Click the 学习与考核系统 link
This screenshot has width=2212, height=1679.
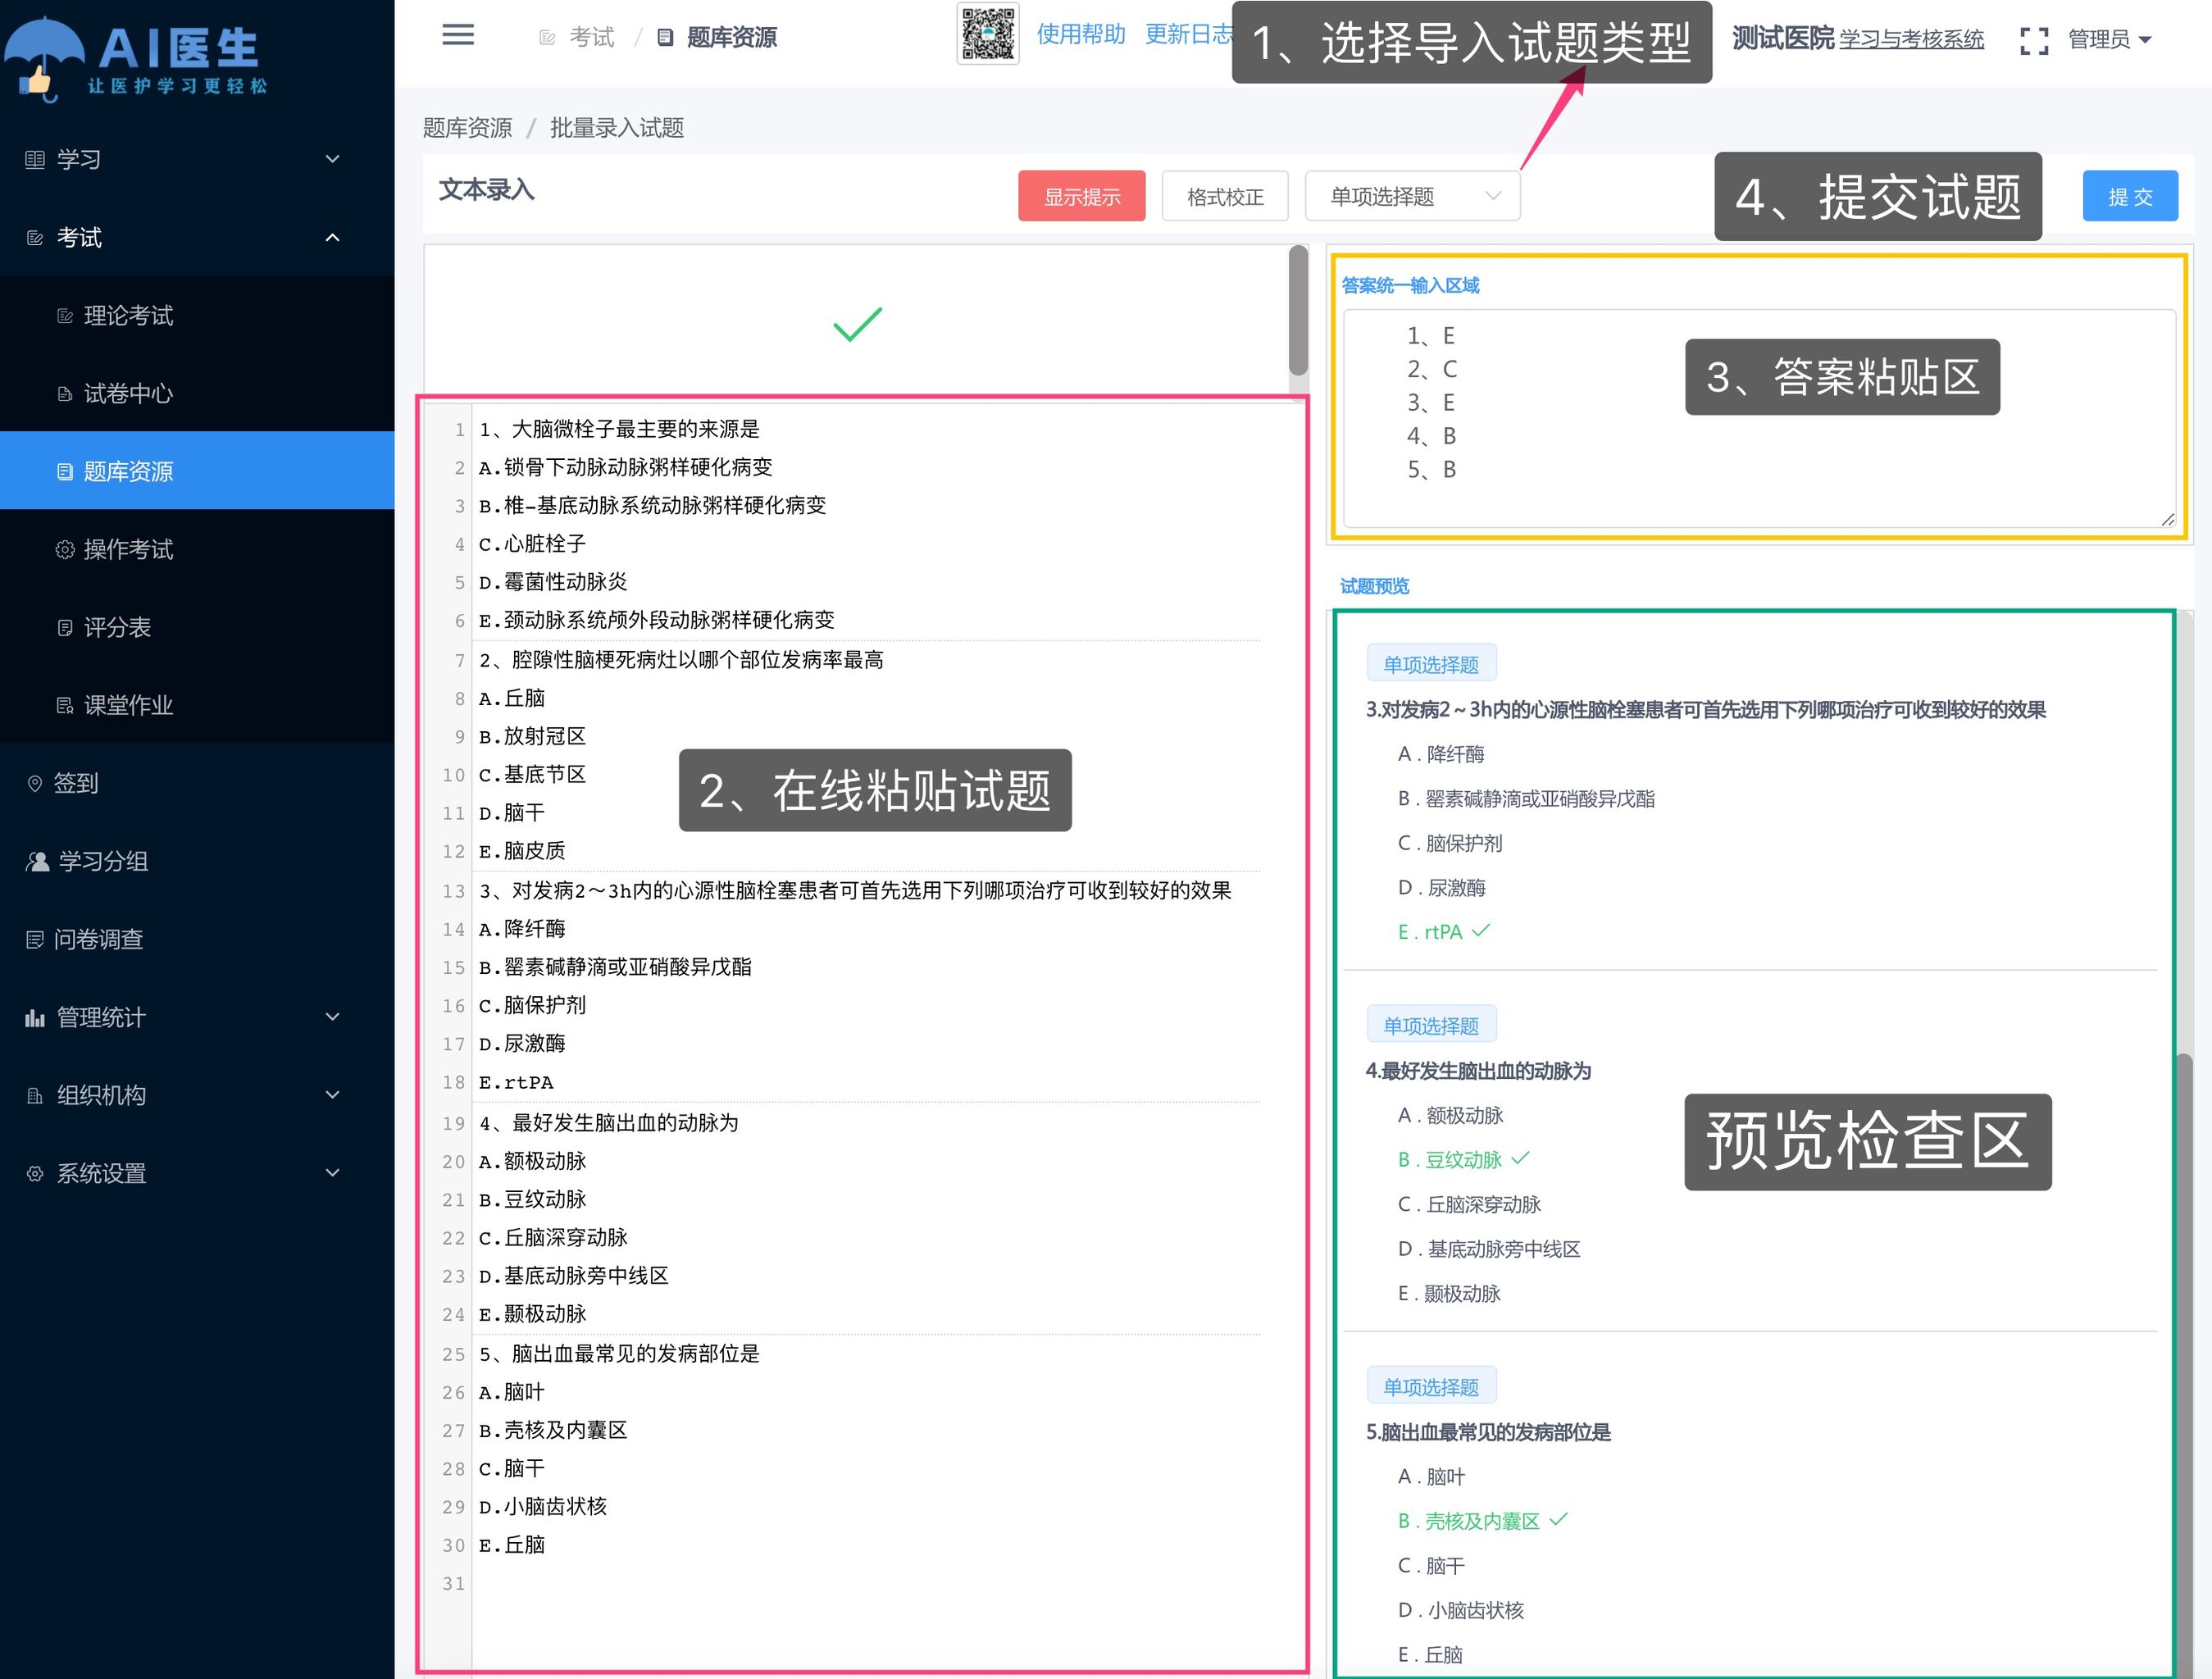coord(1911,40)
